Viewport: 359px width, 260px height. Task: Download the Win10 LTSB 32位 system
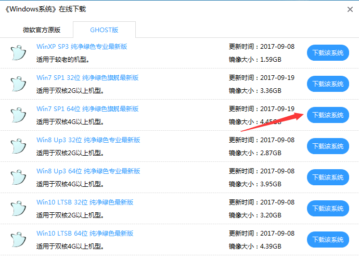pyautogui.click(x=328, y=209)
